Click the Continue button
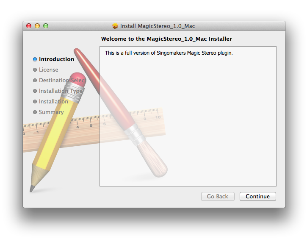 point(257,196)
